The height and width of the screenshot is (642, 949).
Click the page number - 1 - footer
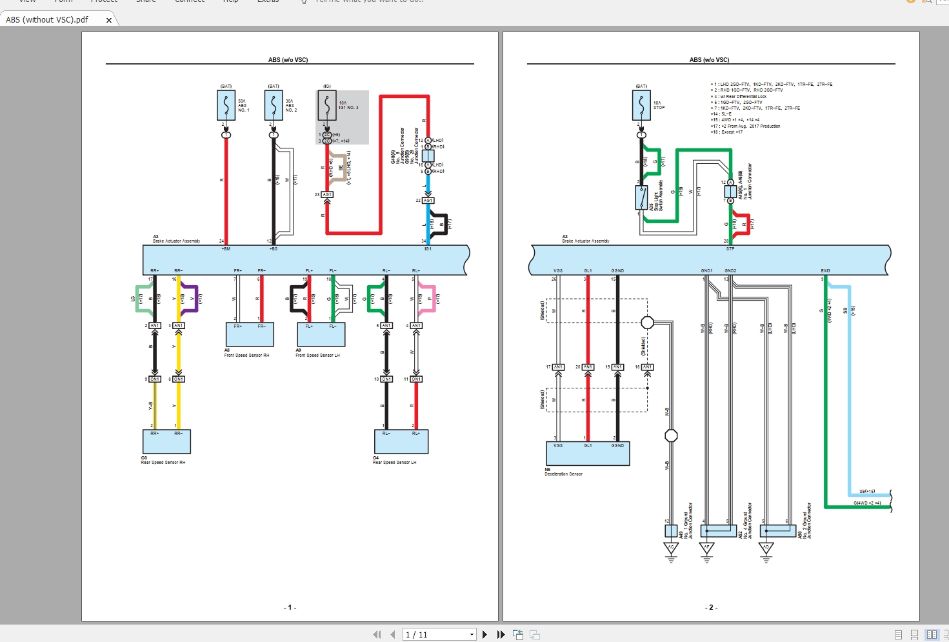[290, 607]
